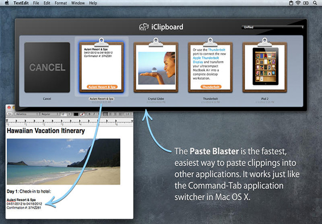
Task: Select the Thunderbolt text clipping
Action: coord(210,65)
